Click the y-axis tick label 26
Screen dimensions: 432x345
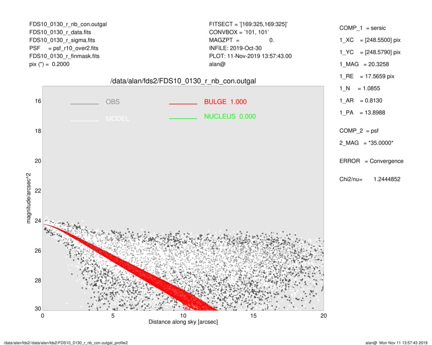(x=38, y=250)
